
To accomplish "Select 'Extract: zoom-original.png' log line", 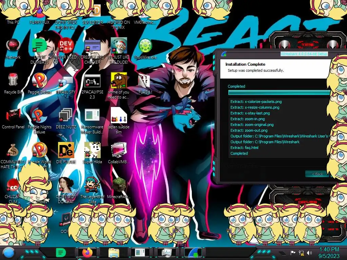I will click(252, 125).
